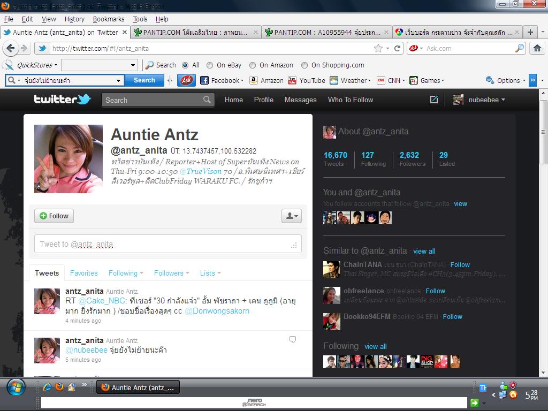The image size is (548, 411).
Task: Launch Internet Explorer from quick launch
Action: coord(47,387)
